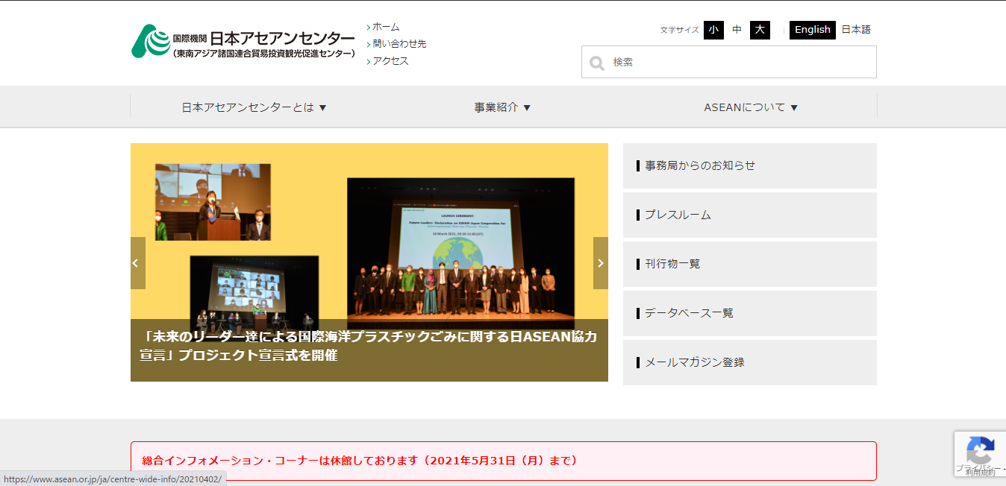The height and width of the screenshot is (486, 1006).
Task: Click the 問い合わせ先 header link
Action: tap(399, 44)
